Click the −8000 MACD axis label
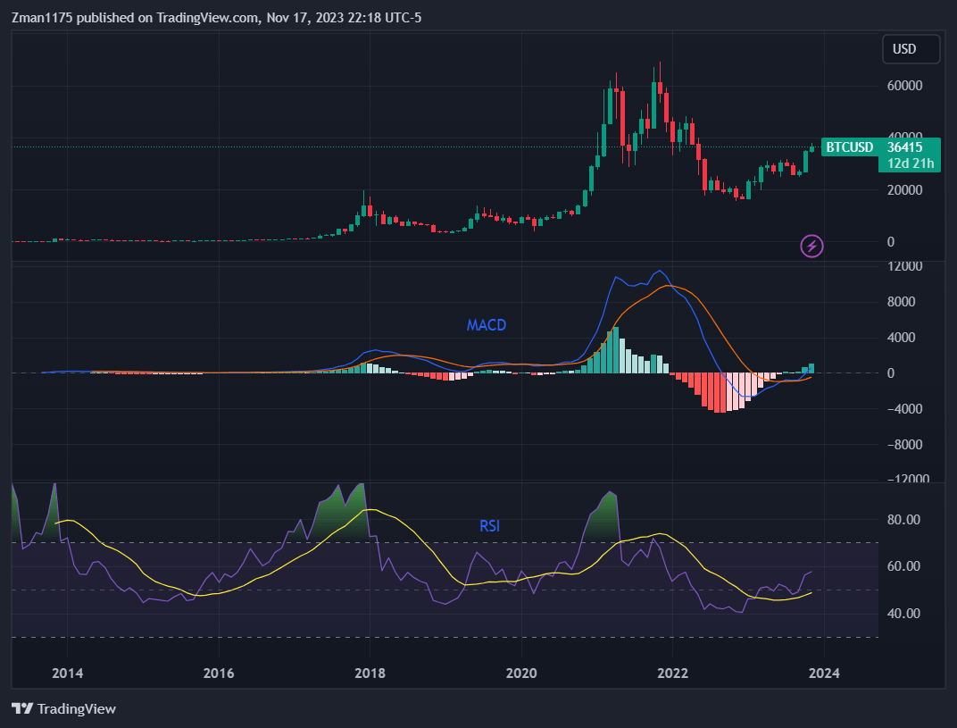 (904, 445)
